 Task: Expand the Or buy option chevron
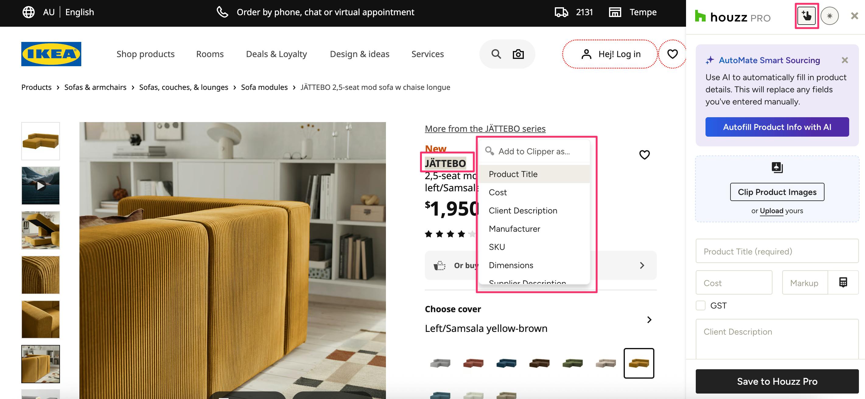pyautogui.click(x=642, y=265)
